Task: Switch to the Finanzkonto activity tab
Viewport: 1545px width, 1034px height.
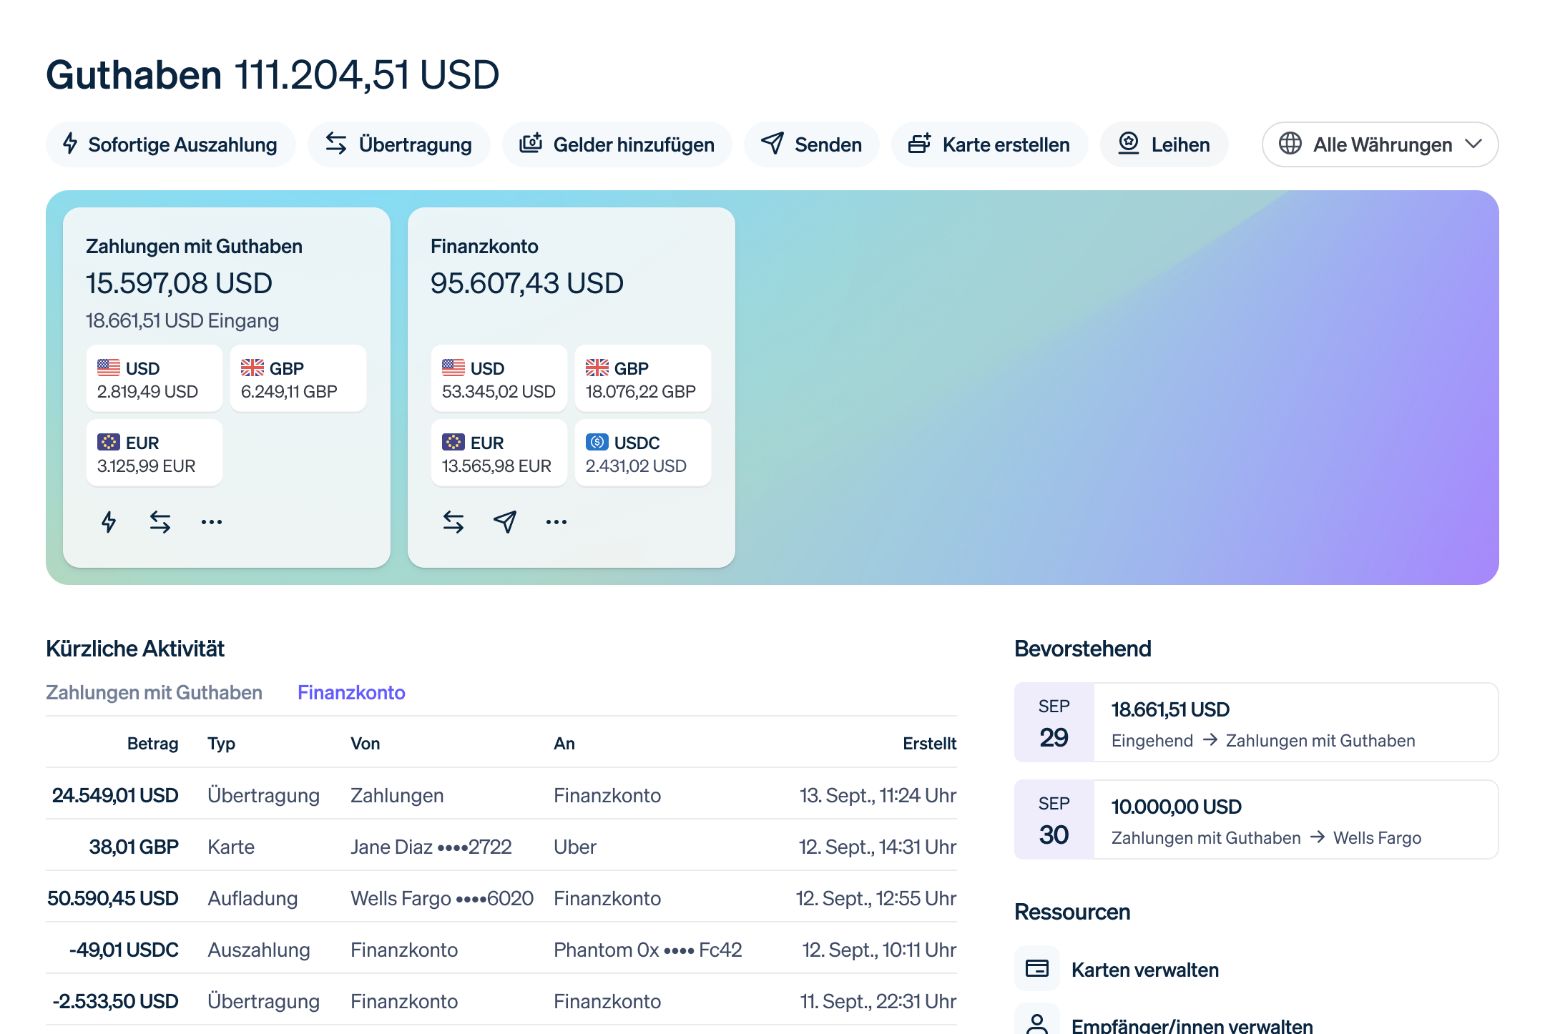Action: pyautogui.click(x=351, y=692)
